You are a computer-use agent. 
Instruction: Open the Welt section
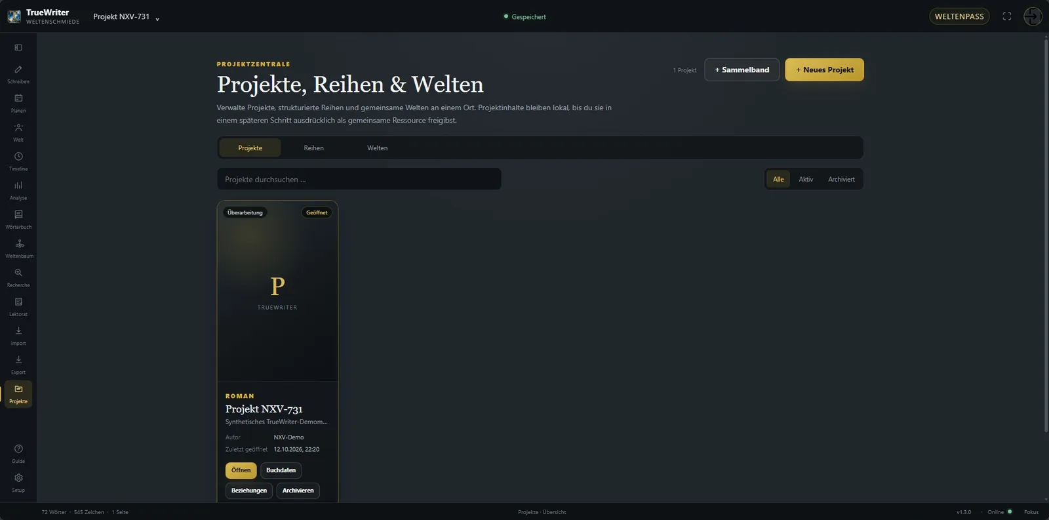[x=18, y=132]
